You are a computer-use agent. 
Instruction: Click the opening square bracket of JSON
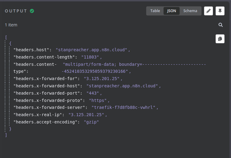tap(6, 37)
